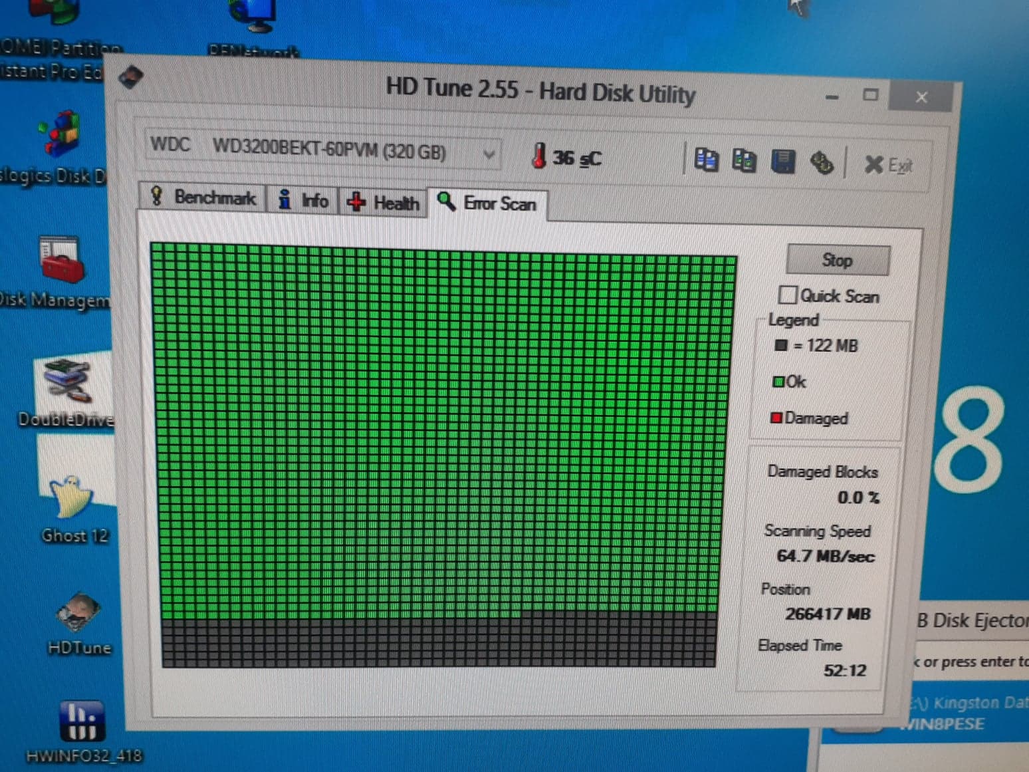
Task: Switch to the Info tab
Action: pos(303,199)
